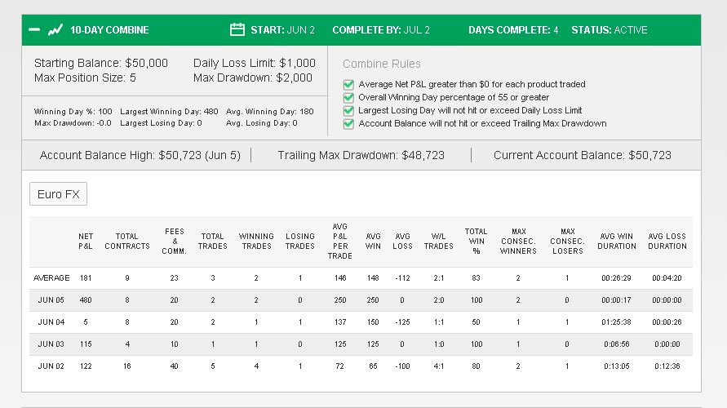This screenshot has height=408, width=727.
Task: Click the Max Position Size: 5 text
Action: (85, 78)
